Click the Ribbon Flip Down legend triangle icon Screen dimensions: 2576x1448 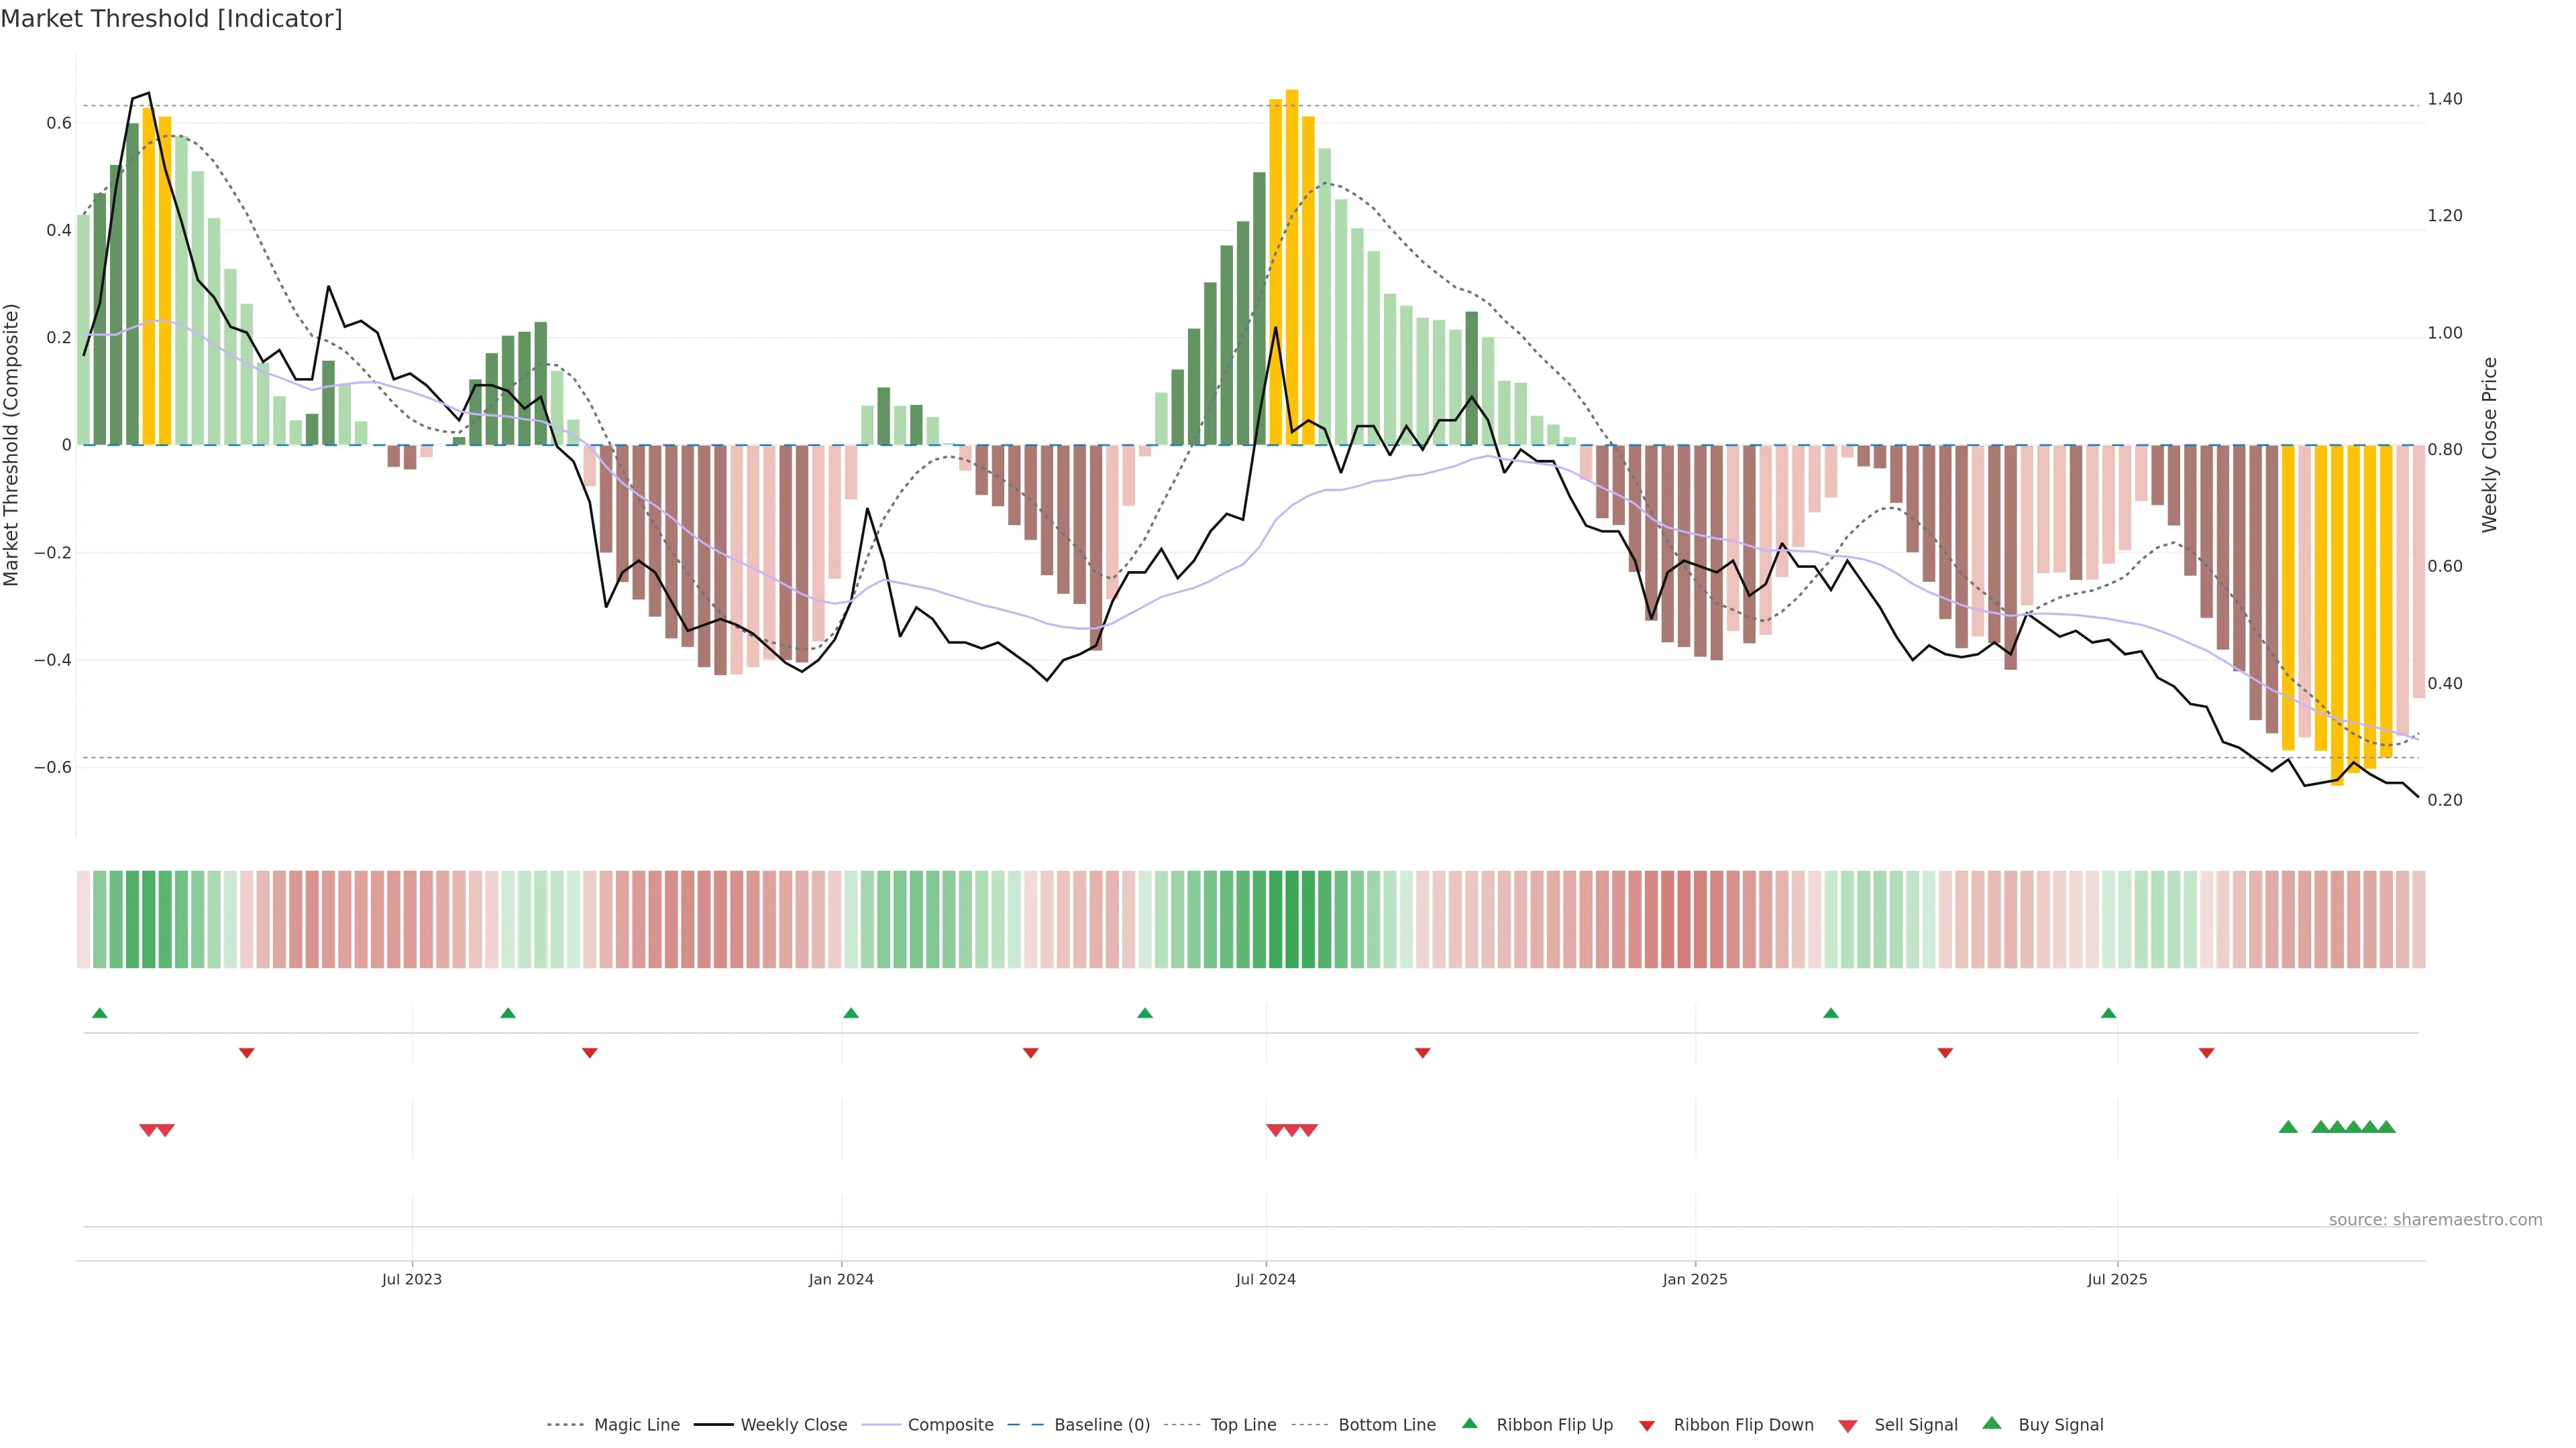(x=1647, y=1426)
